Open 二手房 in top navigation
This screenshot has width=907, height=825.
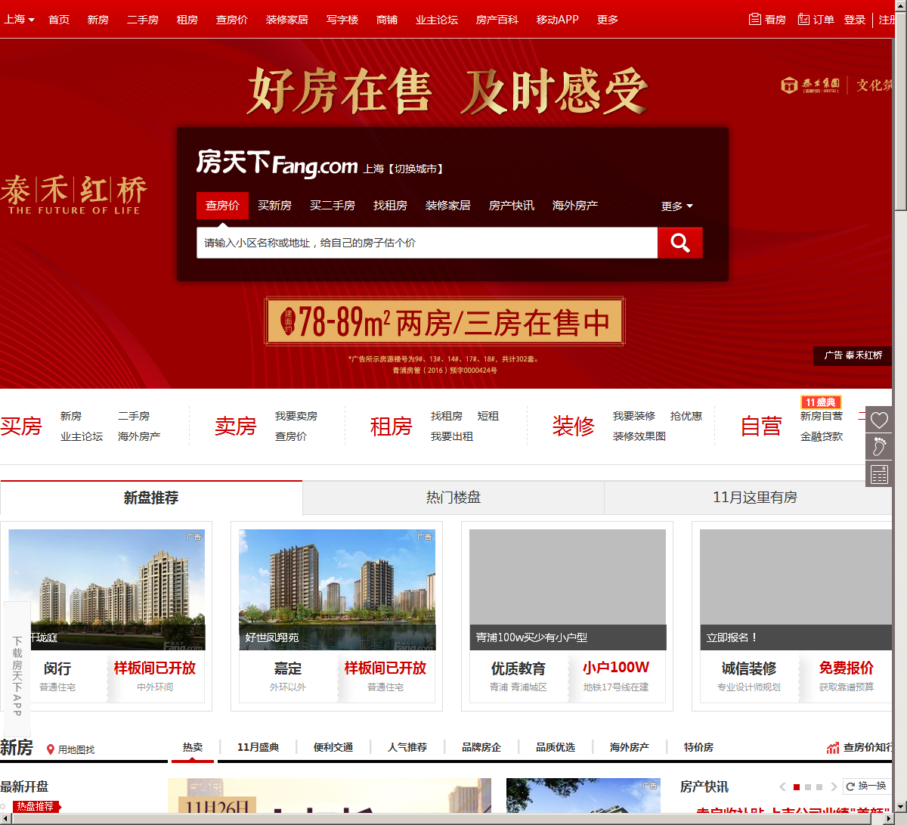tap(143, 20)
